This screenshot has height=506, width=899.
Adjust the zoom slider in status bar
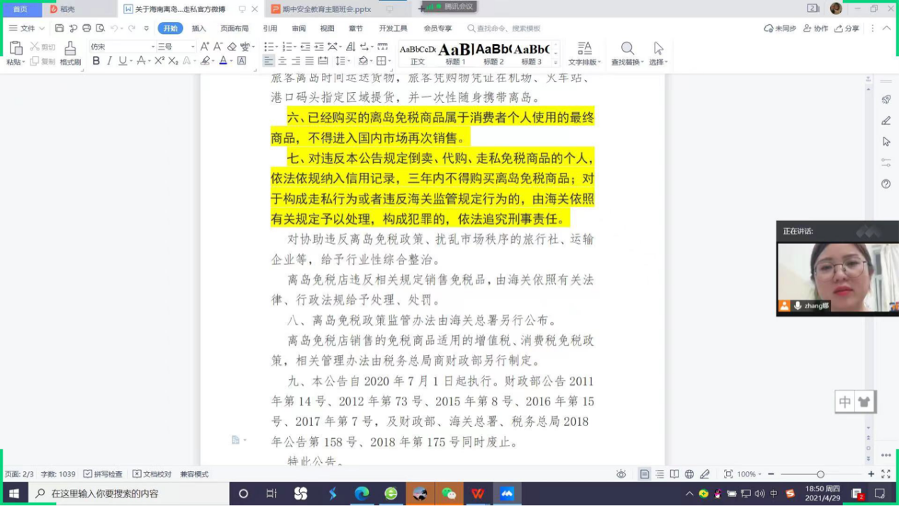tap(820, 474)
